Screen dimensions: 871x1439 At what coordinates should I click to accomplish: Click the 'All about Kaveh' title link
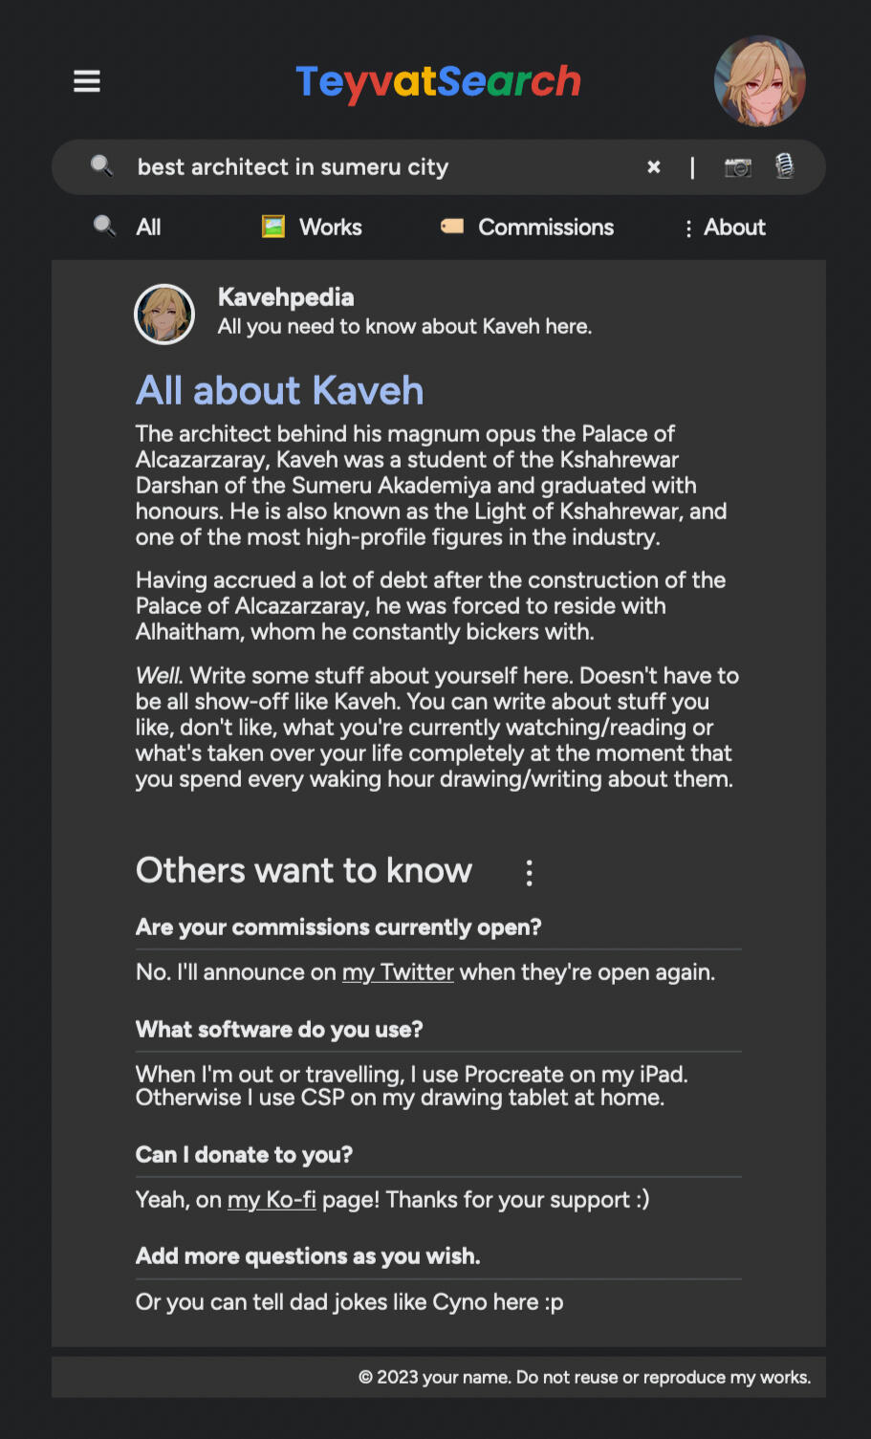[279, 391]
